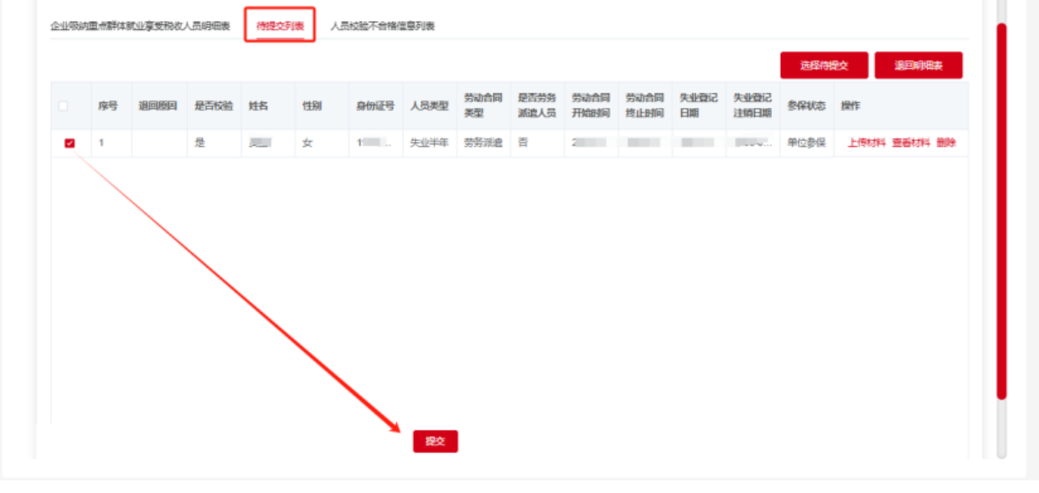Open the 企业吸纳重点群体就业享受税收人员明细表 tab
1039x493 pixels.
coord(140,26)
